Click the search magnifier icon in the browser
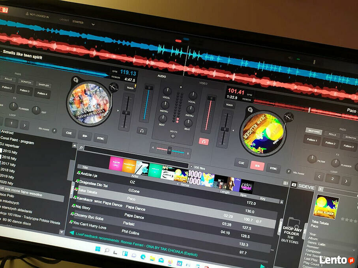This screenshot has width=358, height=268. click(x=81, y=147)
